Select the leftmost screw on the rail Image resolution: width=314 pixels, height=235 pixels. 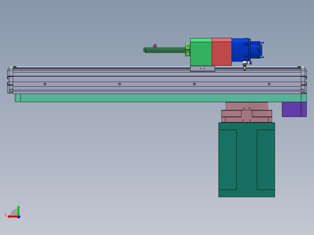click(45, 84)
